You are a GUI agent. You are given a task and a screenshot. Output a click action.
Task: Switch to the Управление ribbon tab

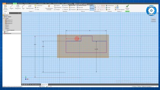click(41, 3)
